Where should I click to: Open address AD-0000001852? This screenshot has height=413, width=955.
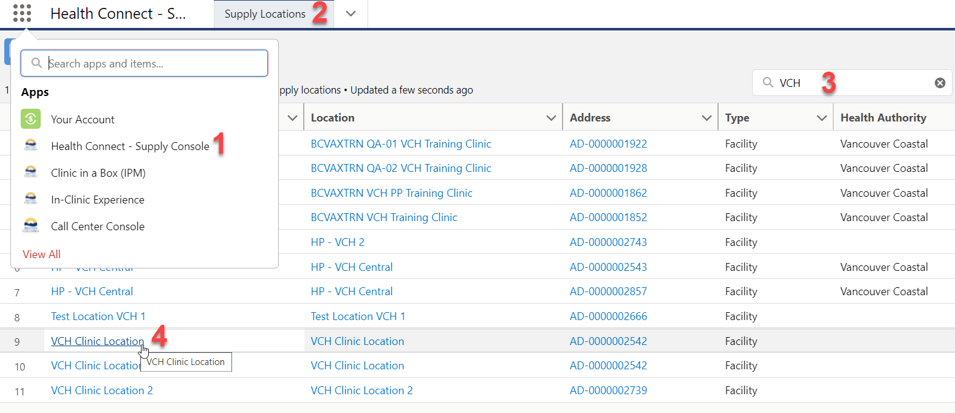pos(608,217)
